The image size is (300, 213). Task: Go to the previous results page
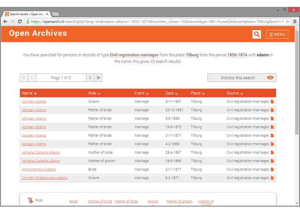(32, 78)
